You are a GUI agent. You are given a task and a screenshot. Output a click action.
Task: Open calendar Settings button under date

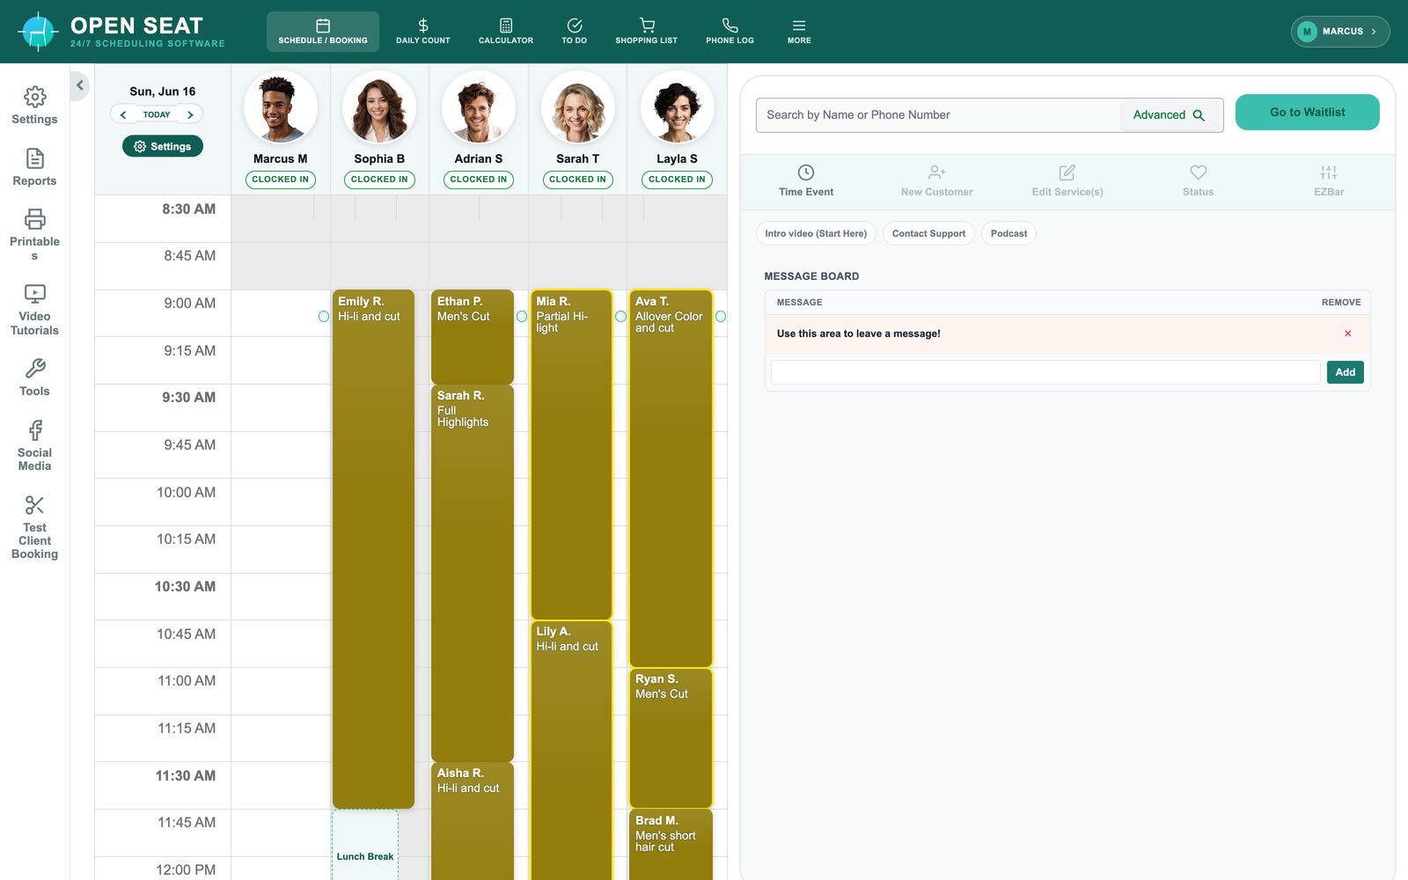(163, 146)
